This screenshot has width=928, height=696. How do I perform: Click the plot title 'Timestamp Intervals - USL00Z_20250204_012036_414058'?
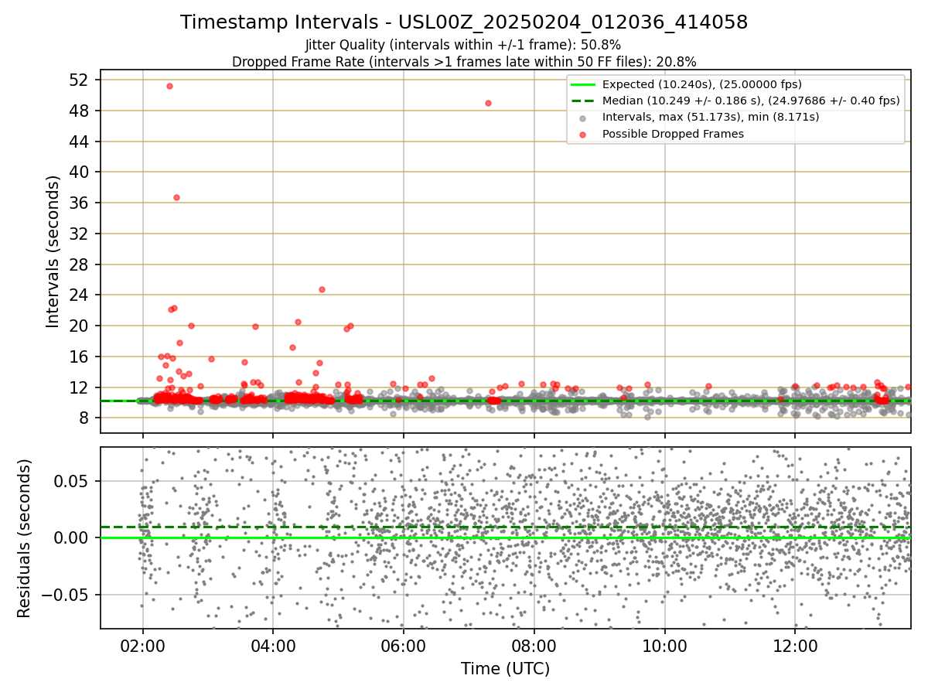[464, 22]
